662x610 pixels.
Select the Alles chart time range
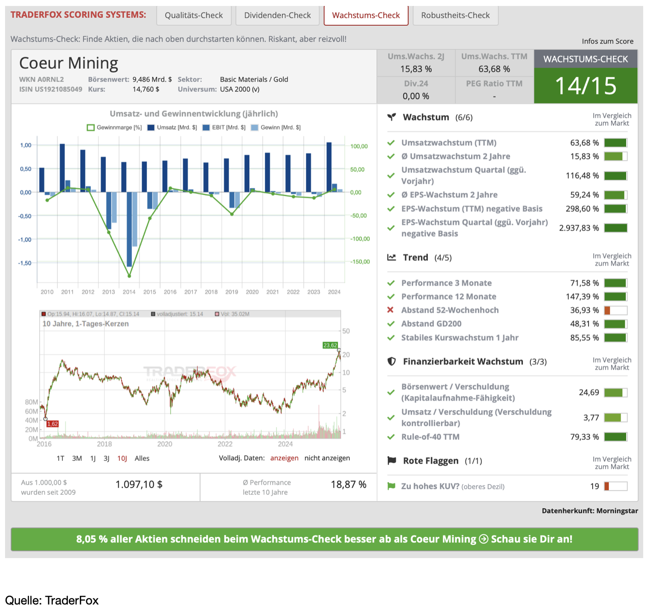point(142,458)
